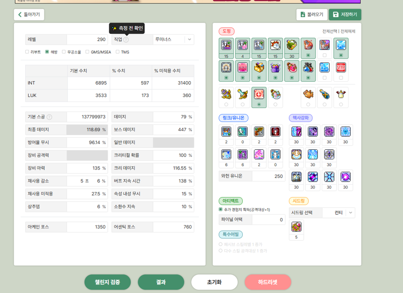Screen dimensions: 403x293
Task: Click the white fist punch doping icon
Action: (275, 45)
